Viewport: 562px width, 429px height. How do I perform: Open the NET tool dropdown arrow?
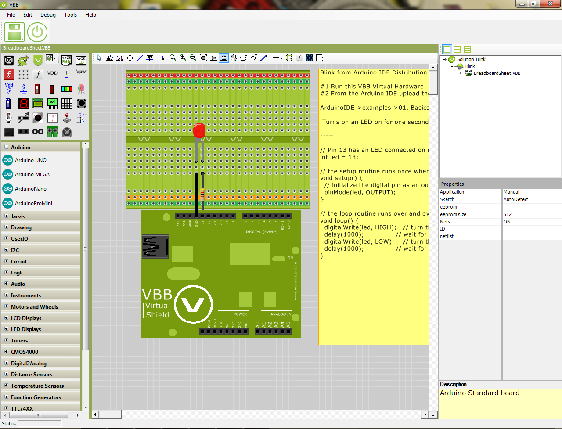click(x=155, y=58)
